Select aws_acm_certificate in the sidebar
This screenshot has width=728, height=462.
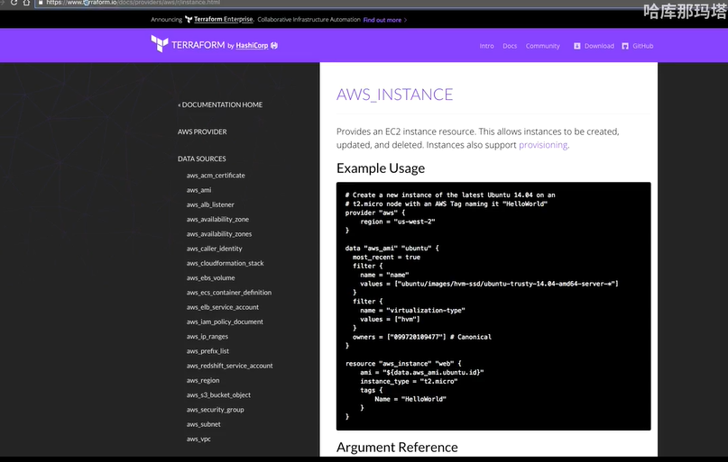216,175
